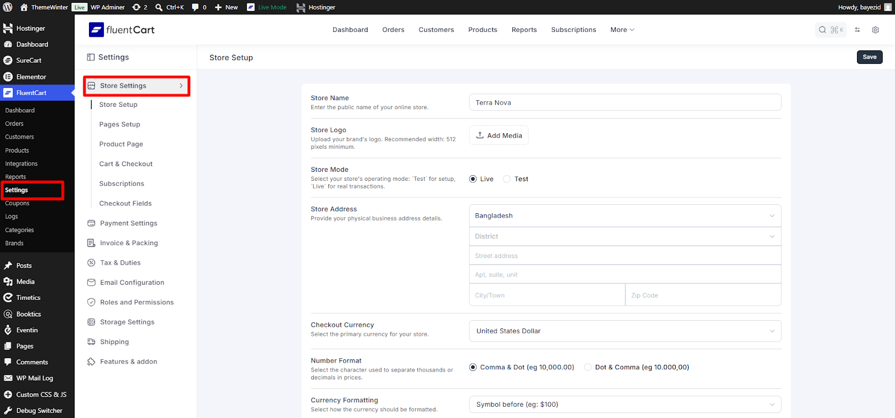Viewport: 895px width, 418px height.
Task: Open Cart & Checkout settings section
Action: point(126,164)
